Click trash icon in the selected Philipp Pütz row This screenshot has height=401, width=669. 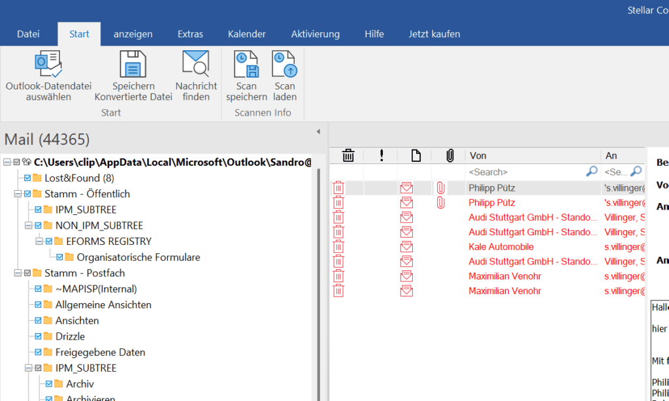click(338, 188)
